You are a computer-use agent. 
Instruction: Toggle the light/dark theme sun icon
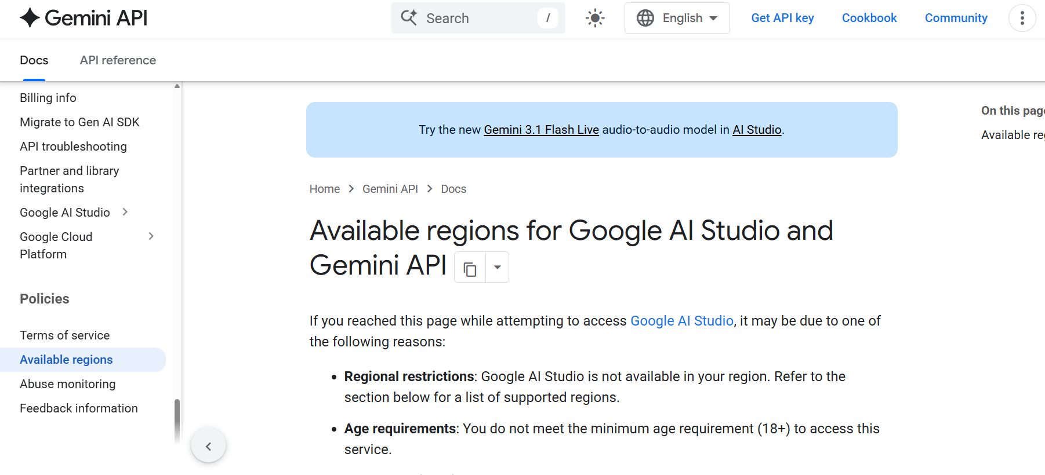[x=595, y=18]
